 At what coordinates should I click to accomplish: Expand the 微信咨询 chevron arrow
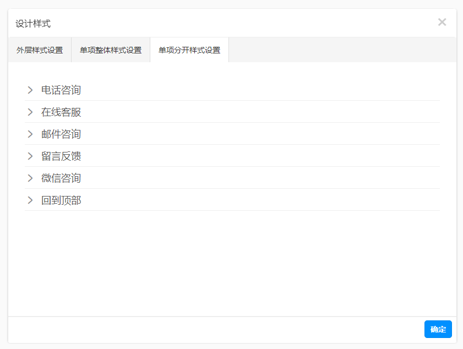pyautogui.click(x=30, y=178)
